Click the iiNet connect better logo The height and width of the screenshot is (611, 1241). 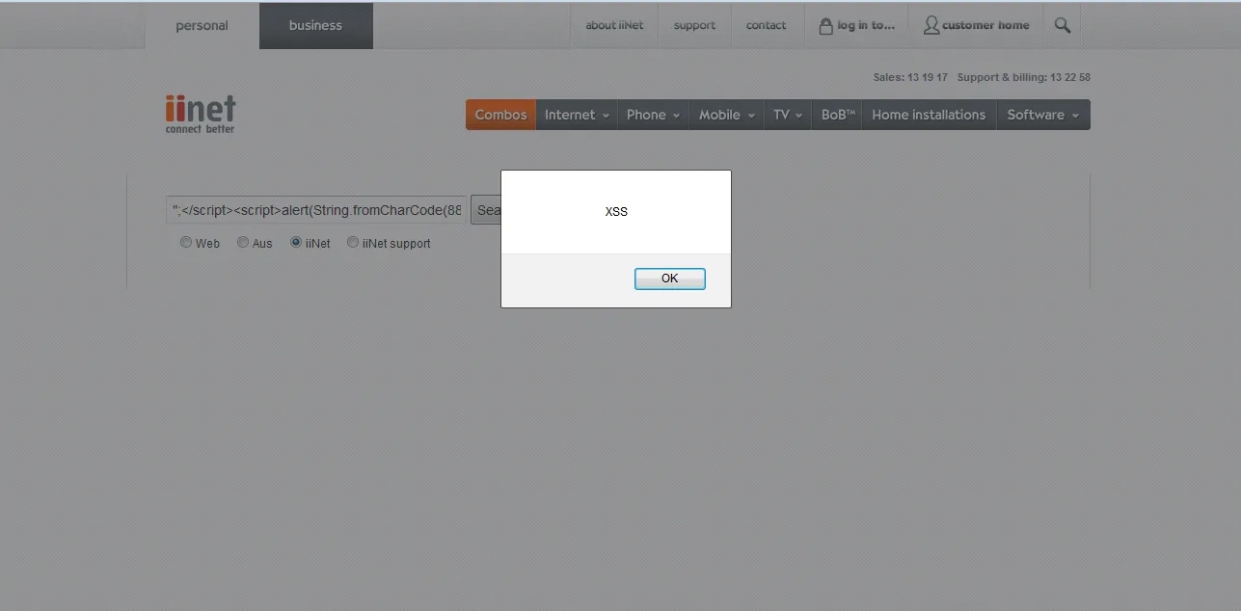[200, 114]
